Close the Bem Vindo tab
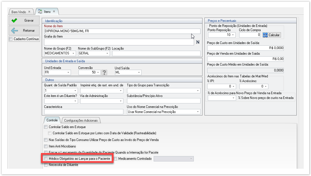This screenshot has height=176, width=311. [x=29, y=12]
